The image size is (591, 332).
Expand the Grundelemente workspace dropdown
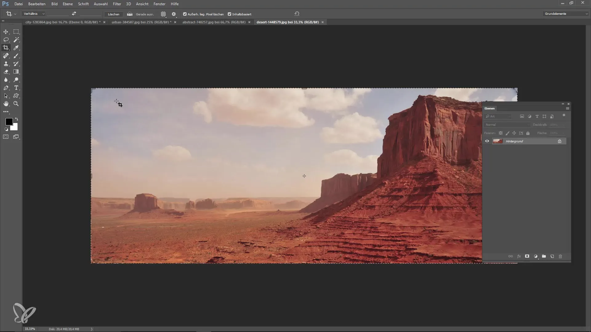pos(566,14)
